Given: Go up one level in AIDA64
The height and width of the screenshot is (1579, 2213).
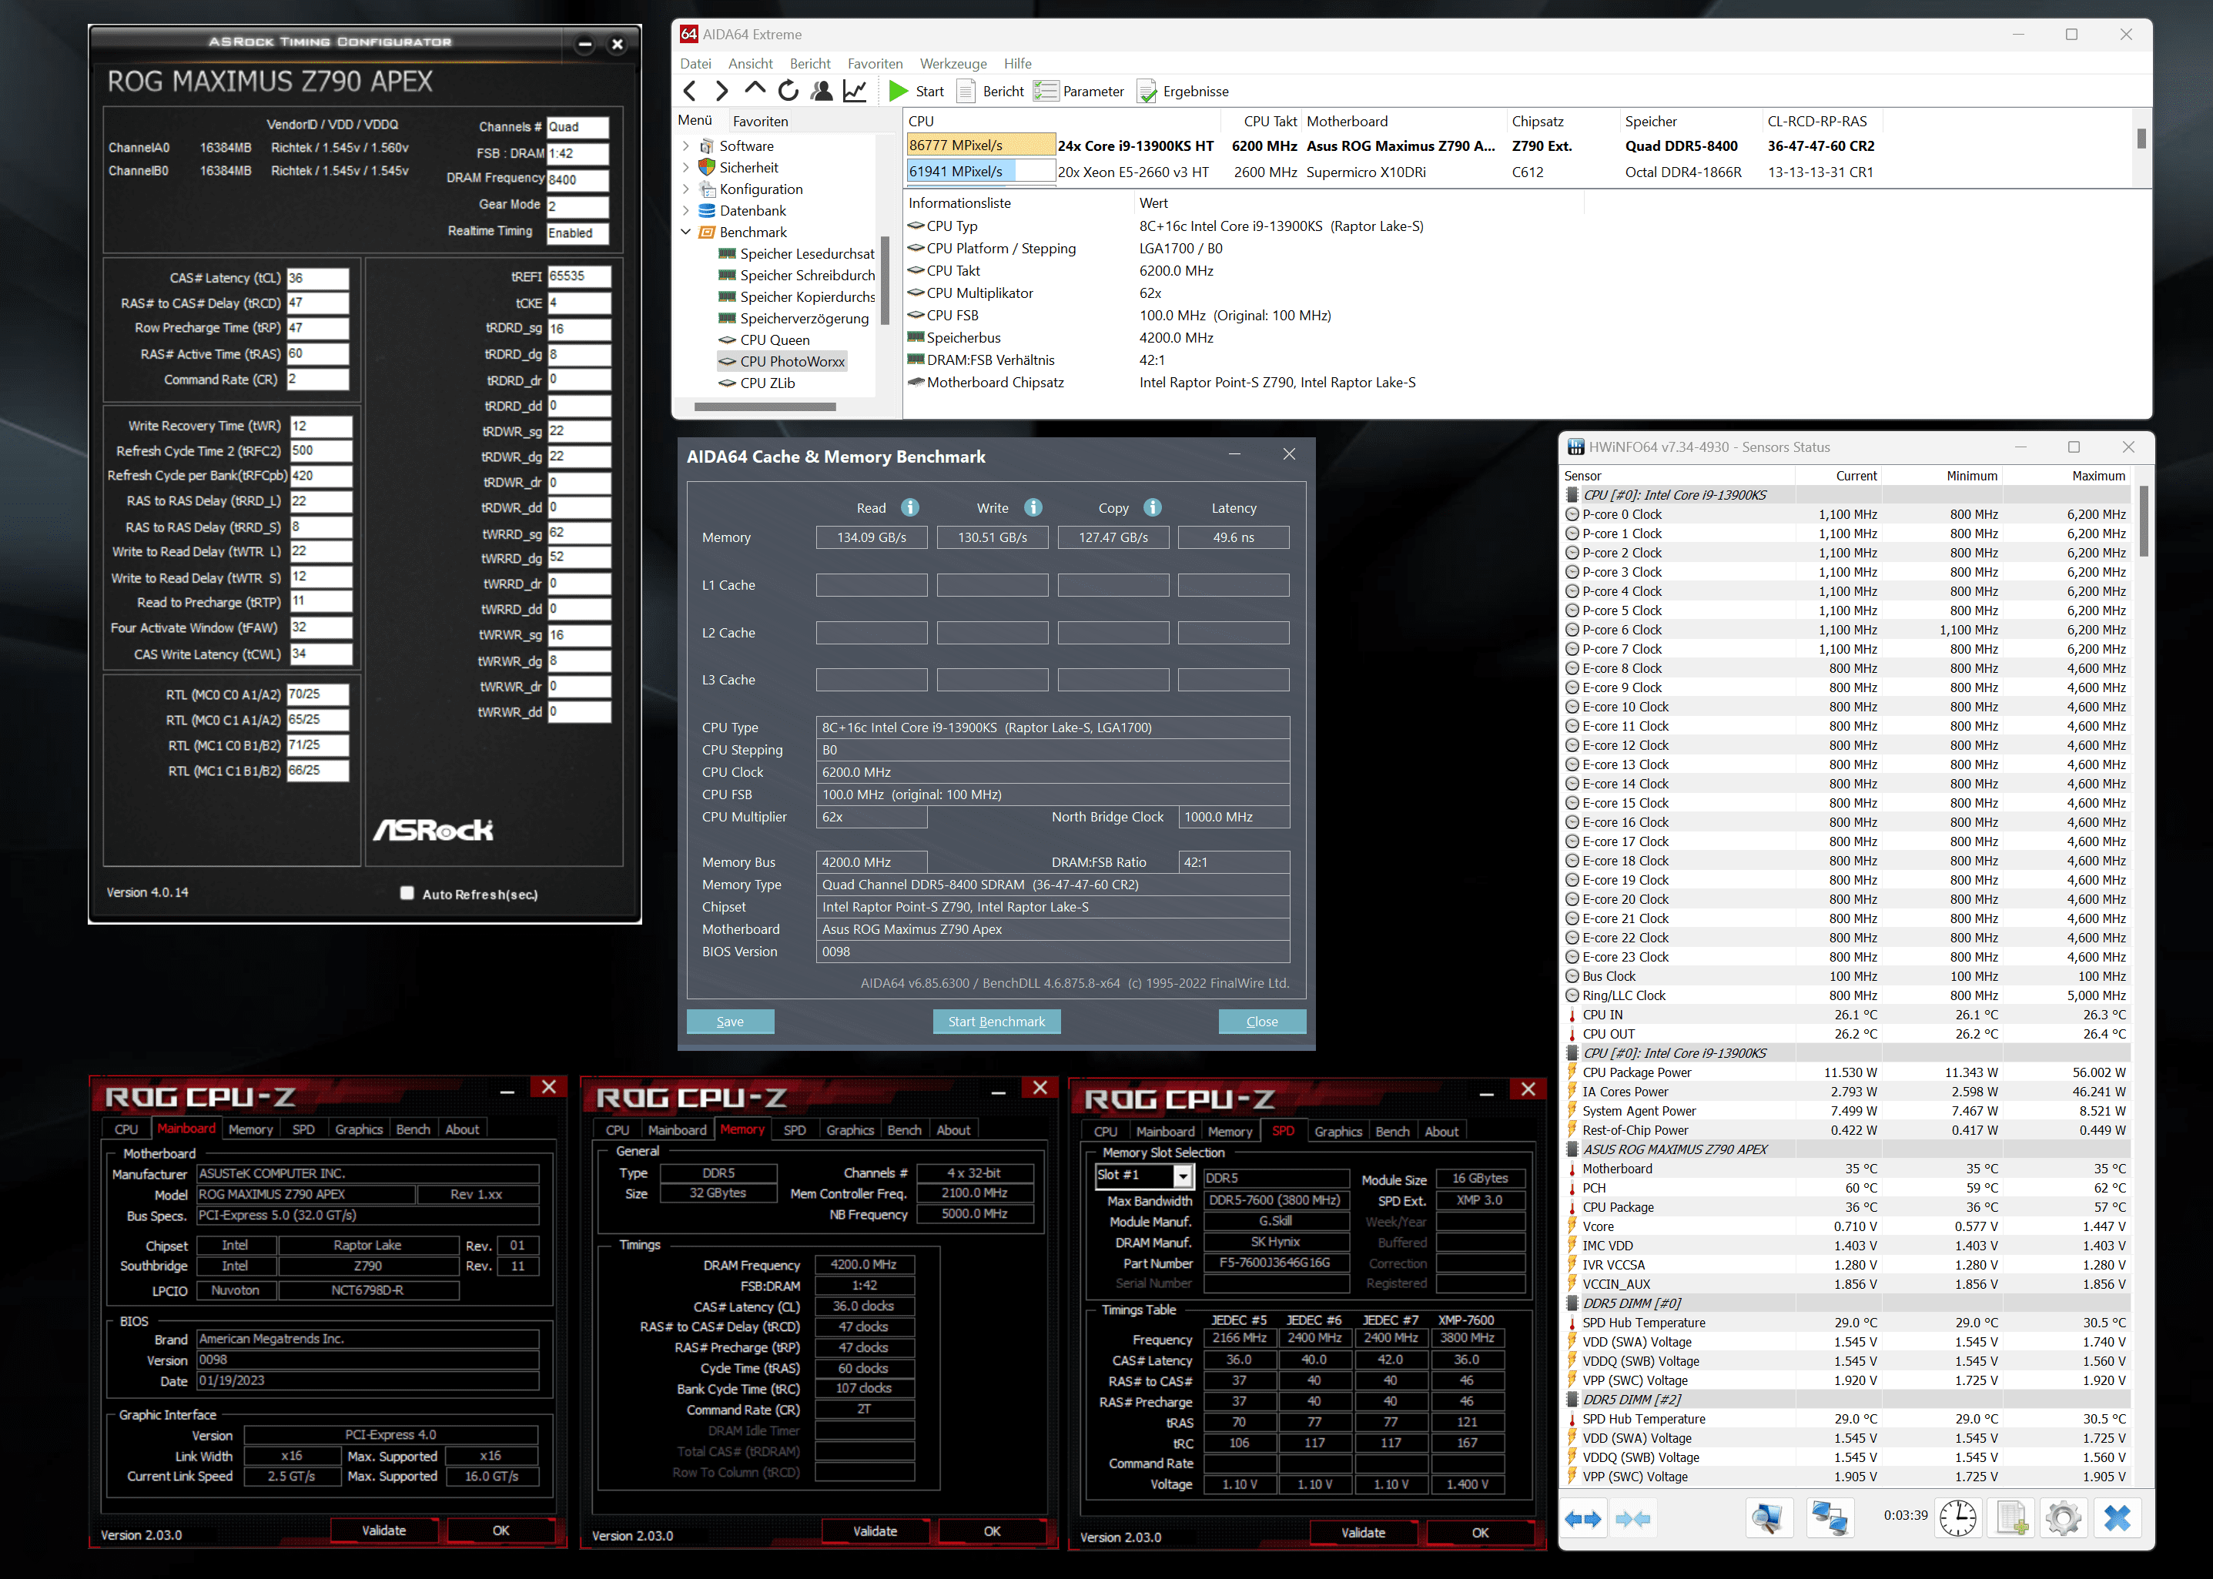Looking at the screenshot, I should (755, 89).
